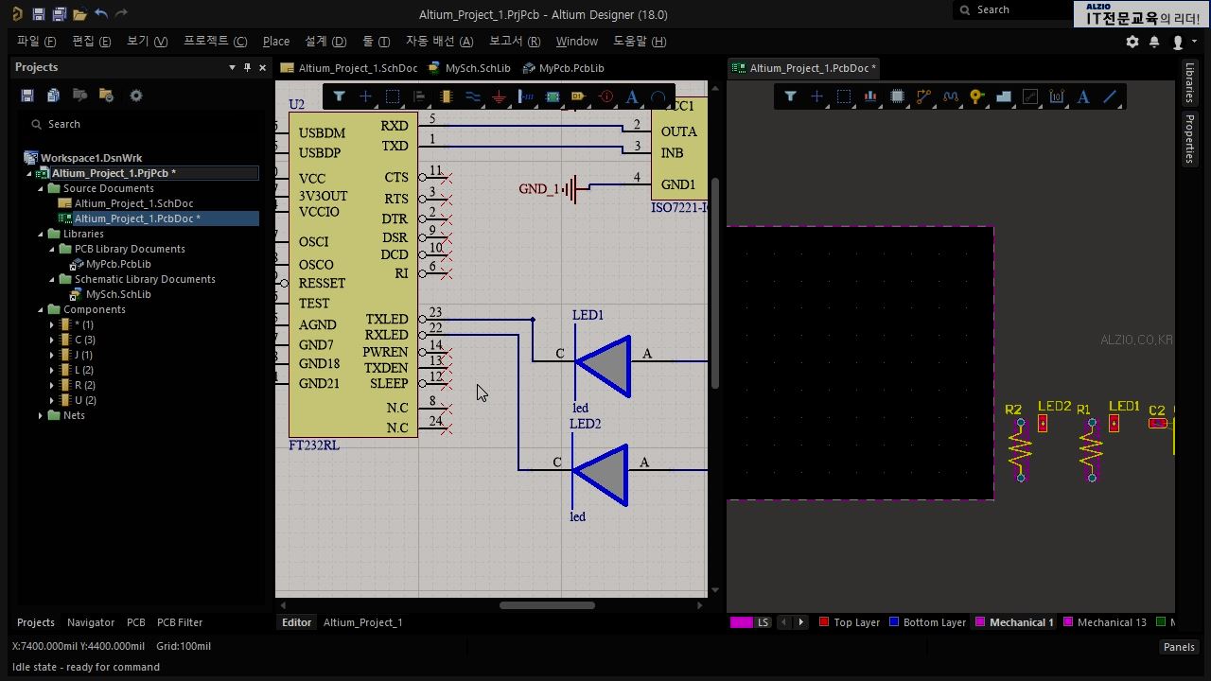This screenshot has width=1211, height=681.
Task: Open the PCB Filter panel tab
Action: 180,622
